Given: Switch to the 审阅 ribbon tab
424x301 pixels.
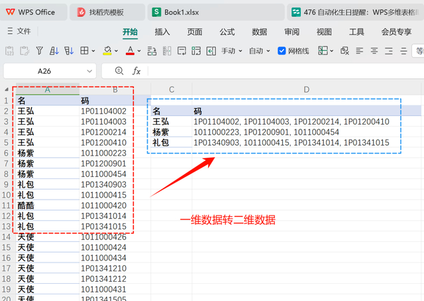Looking at the screenshot, I should pos(291,32).
